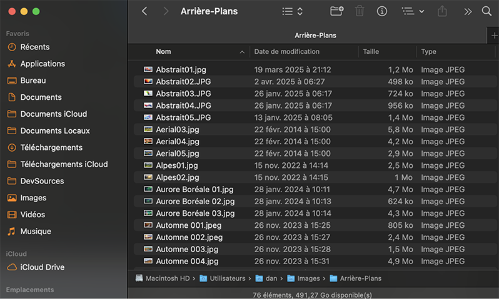The image size is (499, 299).
Task: Click the trash delete icon
Action: pos(360,11)
